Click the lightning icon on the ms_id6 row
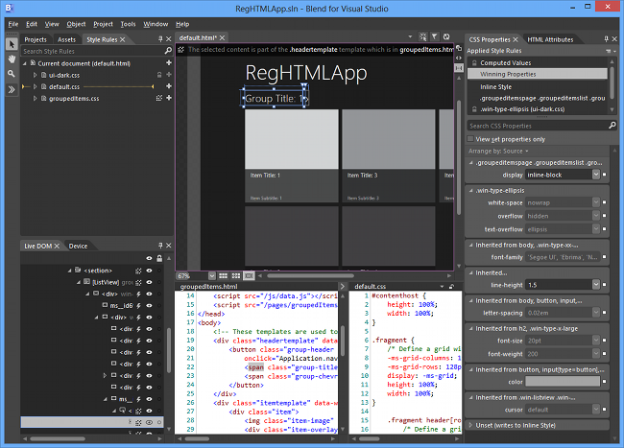The width and height of the screenshot is (624, 448). coord(138,306)
